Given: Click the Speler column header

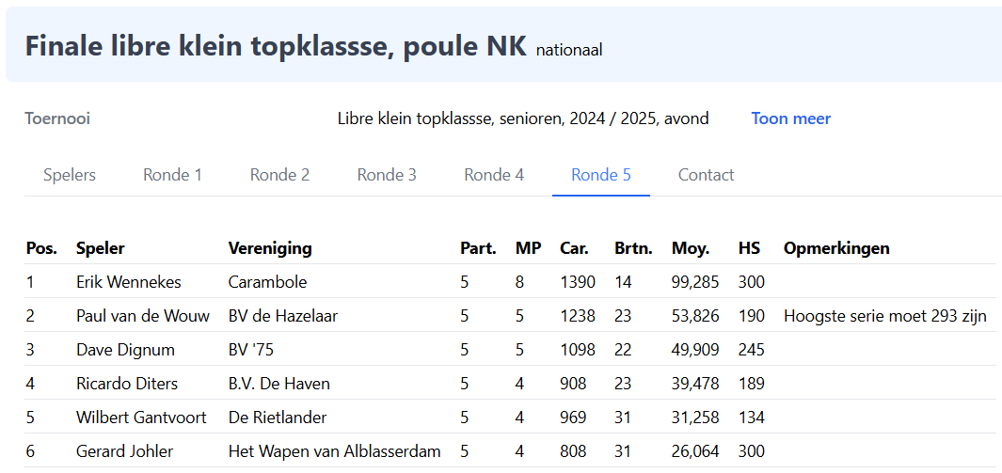Looking at the screenshot, I should [100, 248].
